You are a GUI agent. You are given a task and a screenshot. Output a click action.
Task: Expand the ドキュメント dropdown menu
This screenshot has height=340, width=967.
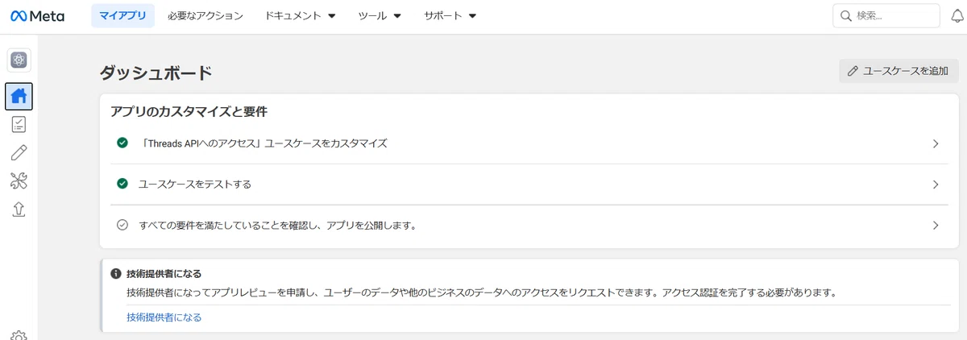click(300, 16)
